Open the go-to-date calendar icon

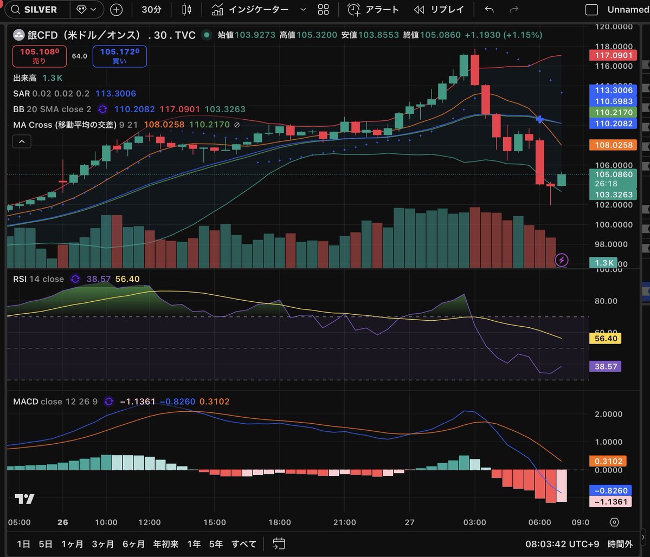coord(279,544)
